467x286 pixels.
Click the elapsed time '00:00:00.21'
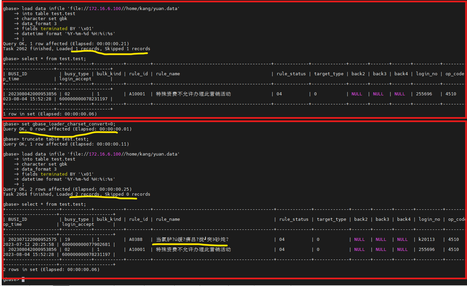coord(111,44)
